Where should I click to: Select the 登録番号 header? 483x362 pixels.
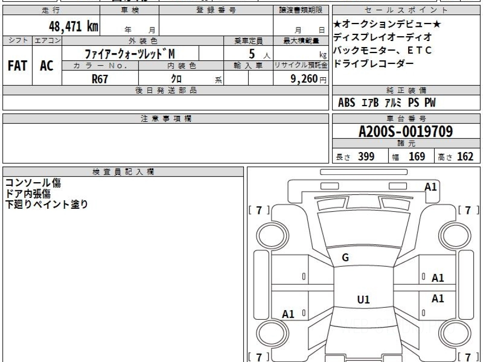[x=216, y=10]
